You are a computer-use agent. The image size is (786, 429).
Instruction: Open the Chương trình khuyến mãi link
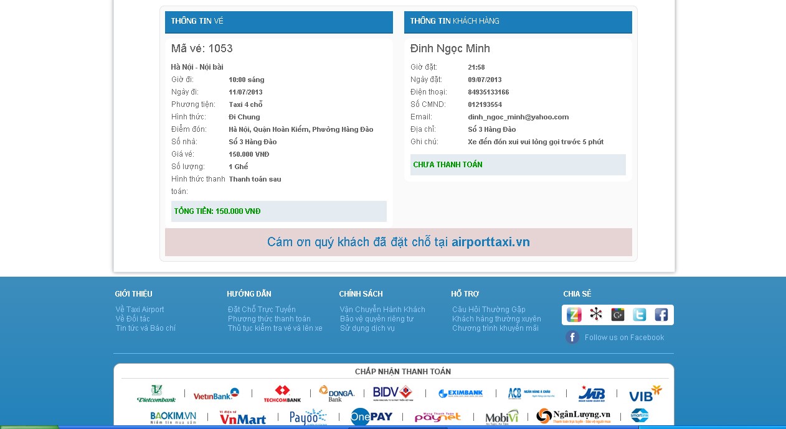(x=495, y=328)
